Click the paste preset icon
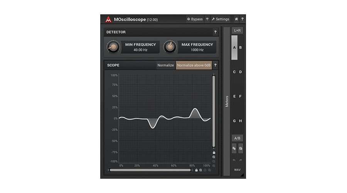The image size is (347, 193). click(241, 149)
